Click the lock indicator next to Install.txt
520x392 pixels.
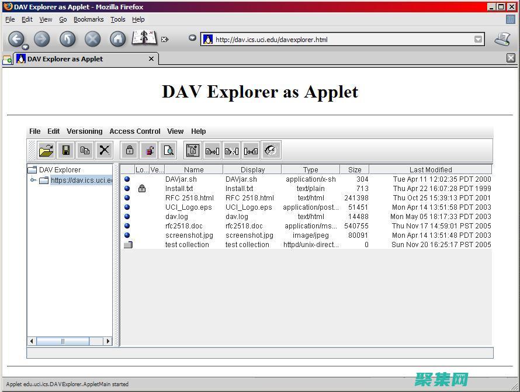coord(142,189)
